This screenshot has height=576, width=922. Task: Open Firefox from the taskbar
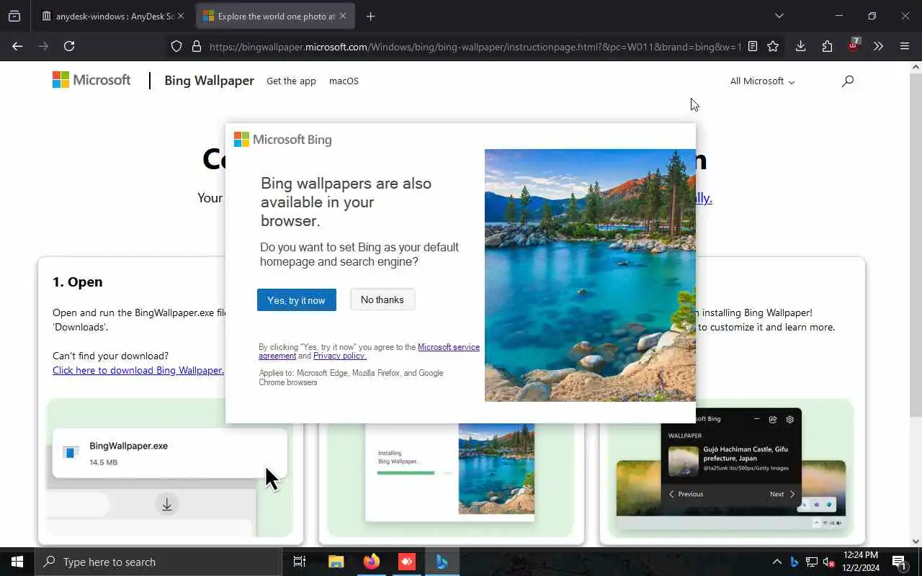[x=372, y=562]
